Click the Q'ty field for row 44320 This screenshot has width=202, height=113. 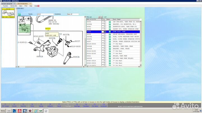coord(103,32)
